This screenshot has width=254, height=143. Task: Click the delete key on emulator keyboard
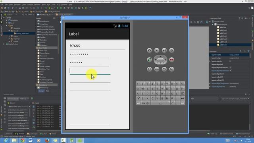point(183,94)
